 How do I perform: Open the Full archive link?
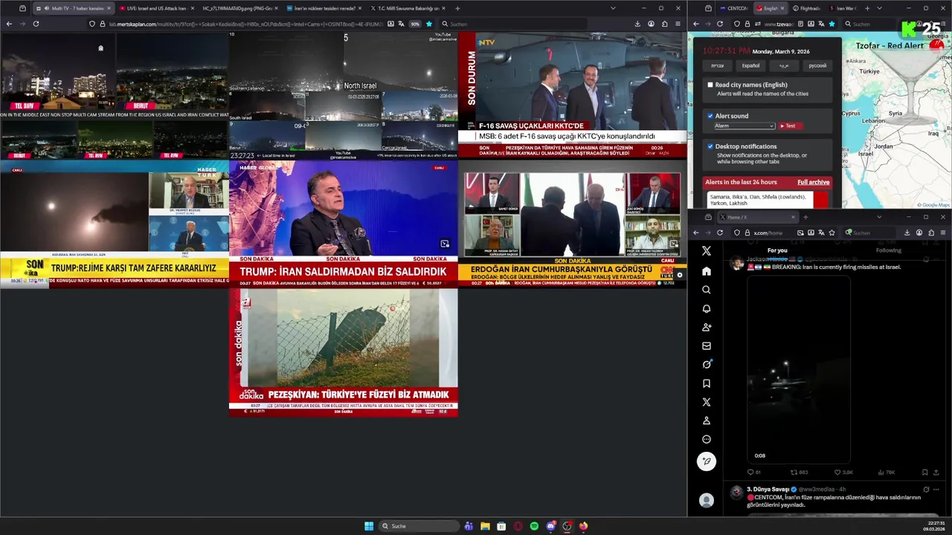click(x=813, y=182)
